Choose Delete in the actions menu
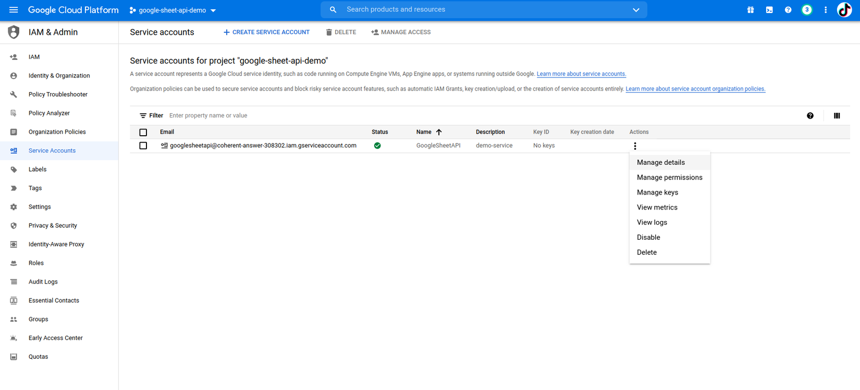The height and width of the screenshot is (390, 860). click(x=670, y=253)
